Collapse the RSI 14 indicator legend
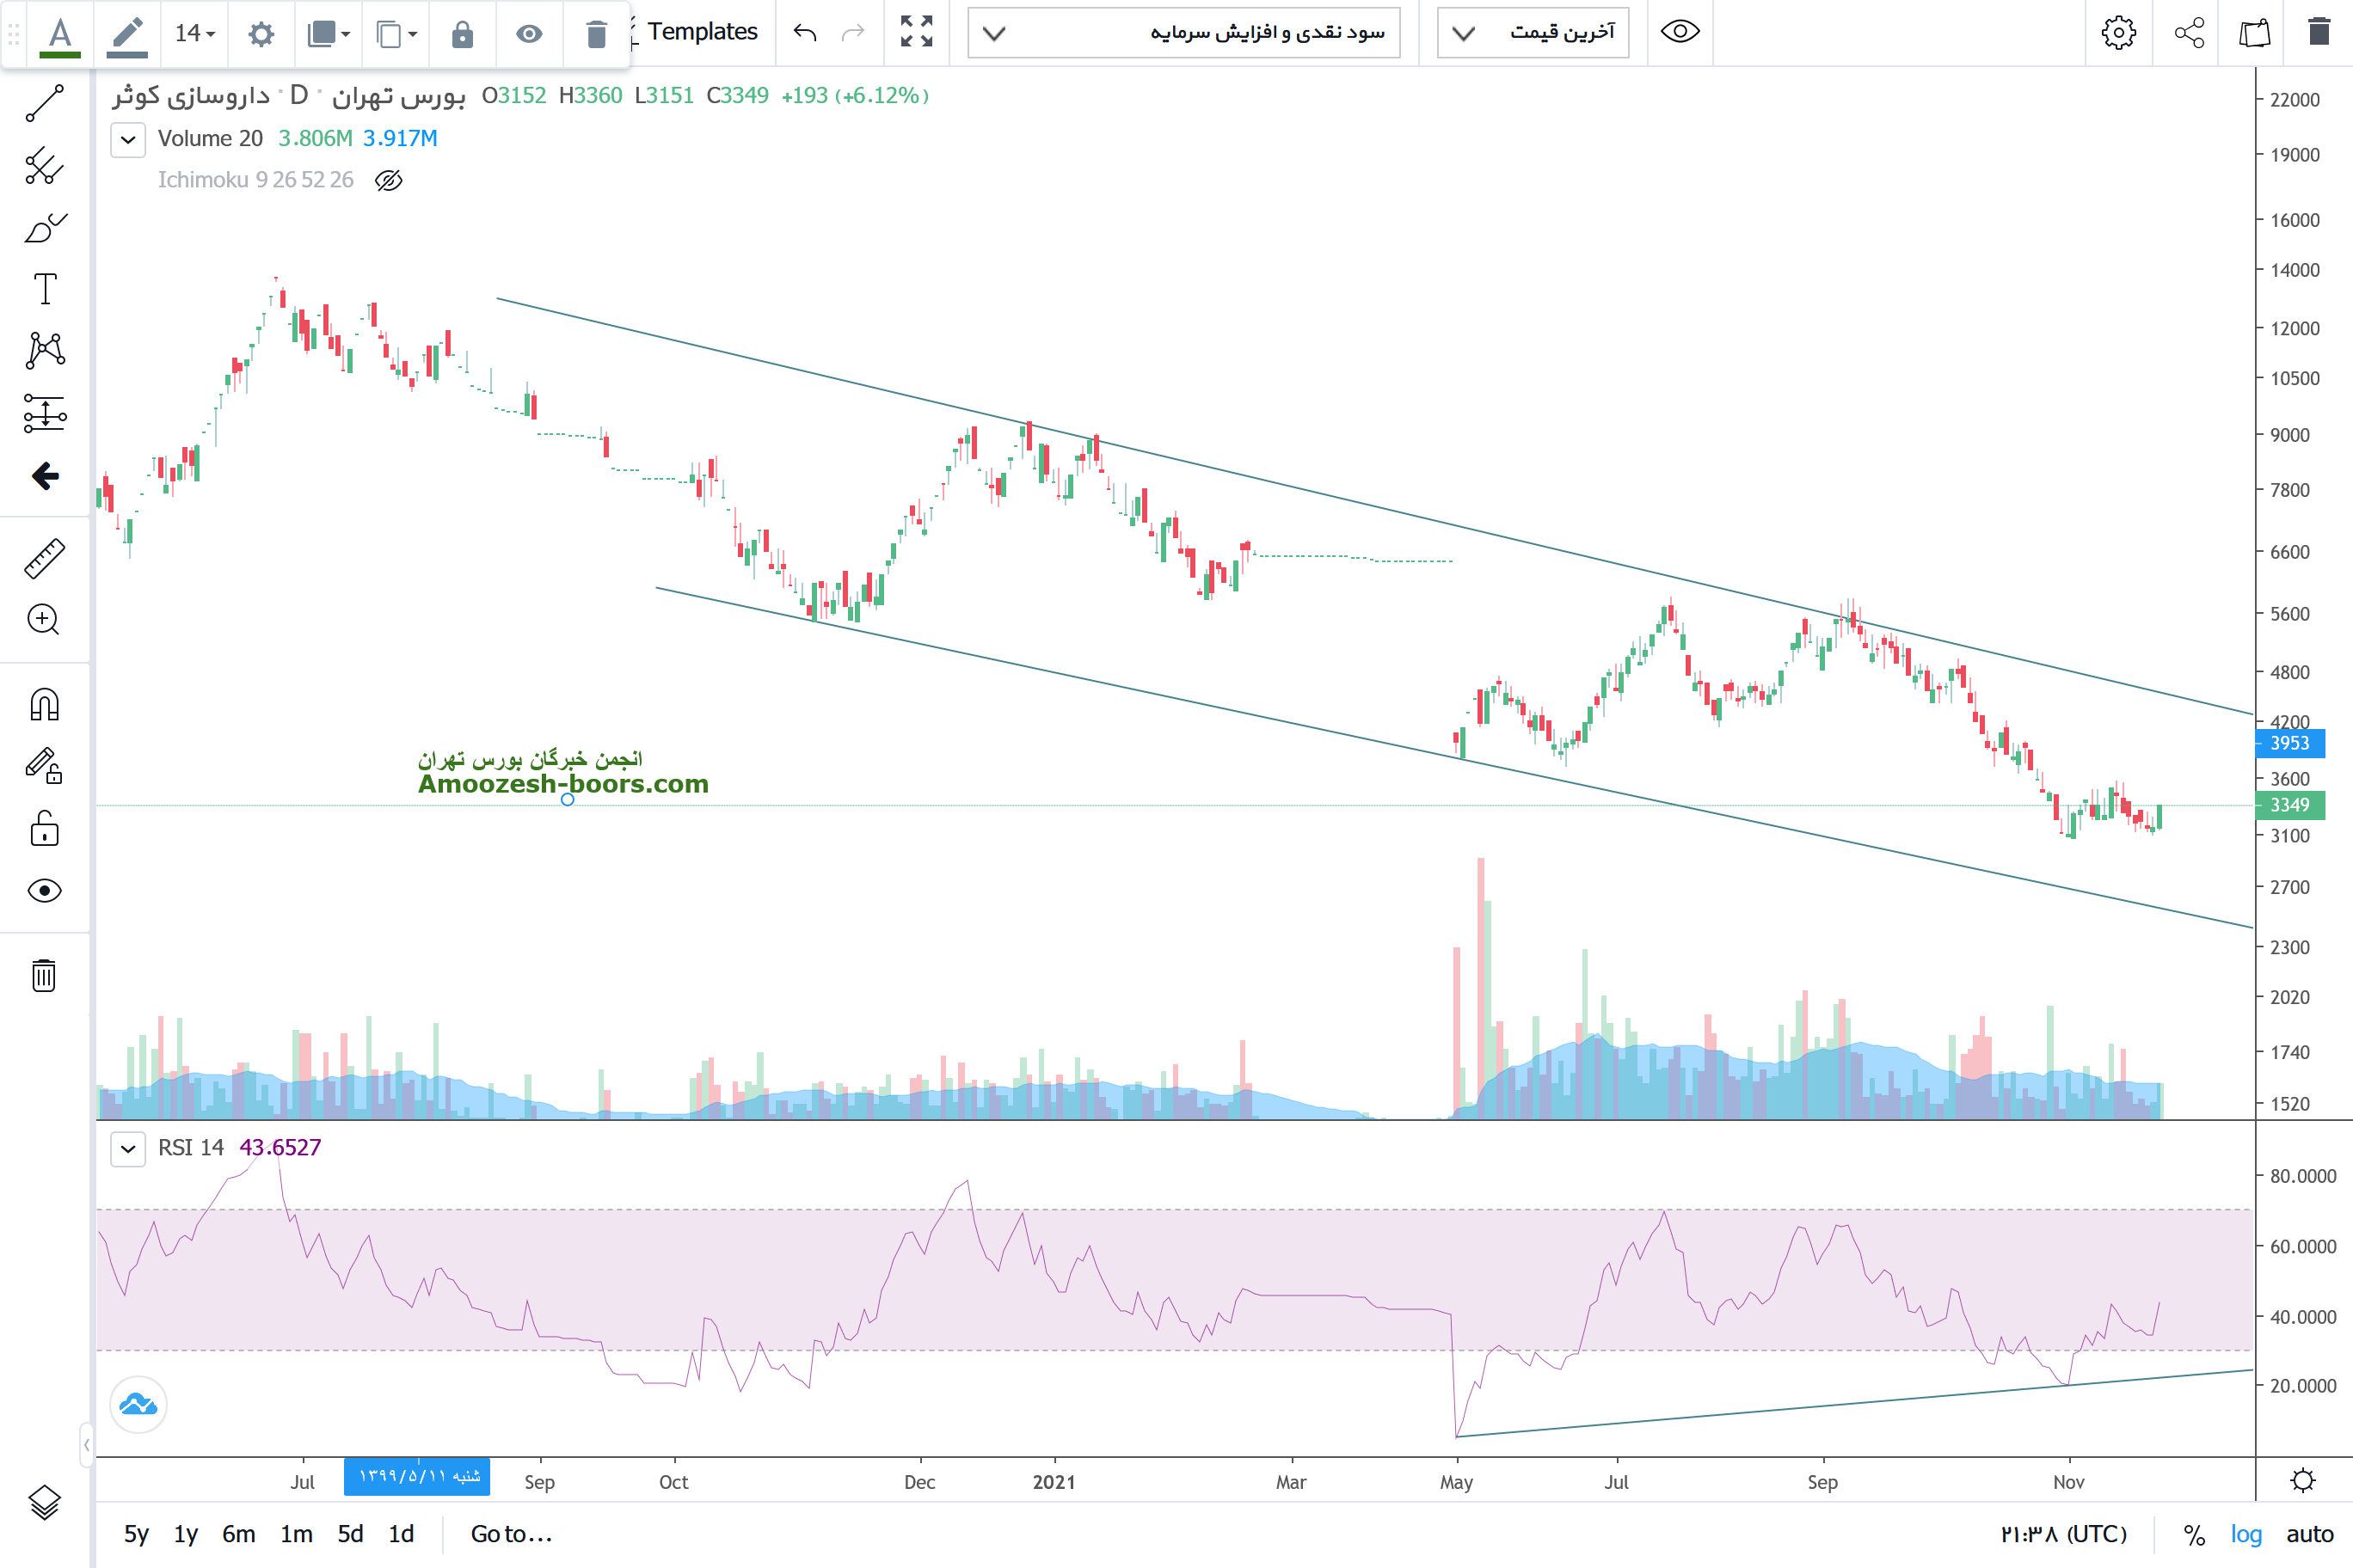The width and height of the screenshot is (2353, 1568). click(x=128, y=1148)
